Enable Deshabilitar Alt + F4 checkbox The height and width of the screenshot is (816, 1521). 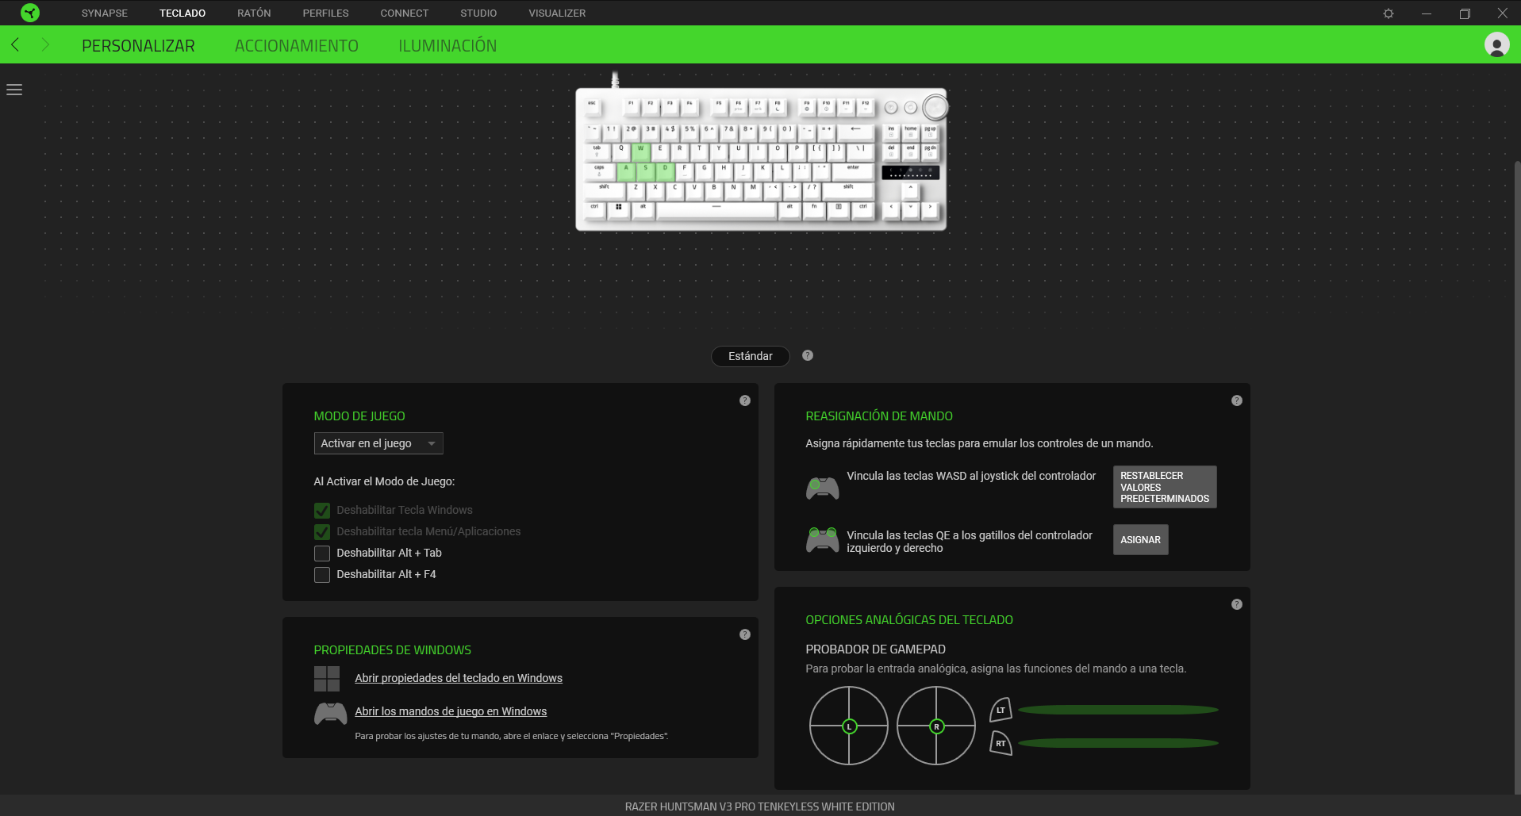(322, 574)
